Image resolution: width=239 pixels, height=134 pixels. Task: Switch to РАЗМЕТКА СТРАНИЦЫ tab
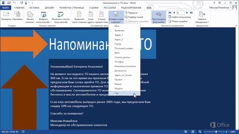point(72,7)
